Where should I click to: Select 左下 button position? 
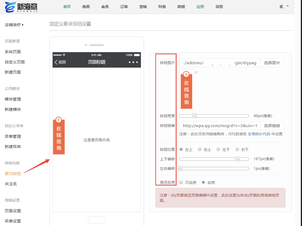pos(218,149)
